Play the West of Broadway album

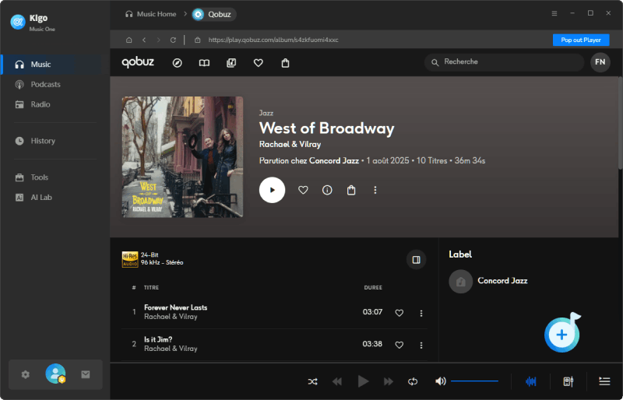pos(272,190)
